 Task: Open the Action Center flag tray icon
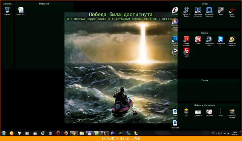[219, 133]
